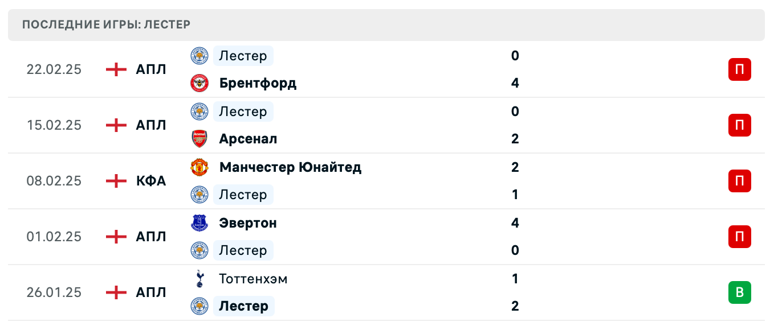
Task: Click the Leicester club crest beside Брентфорд match
Action: coord(199,56)
